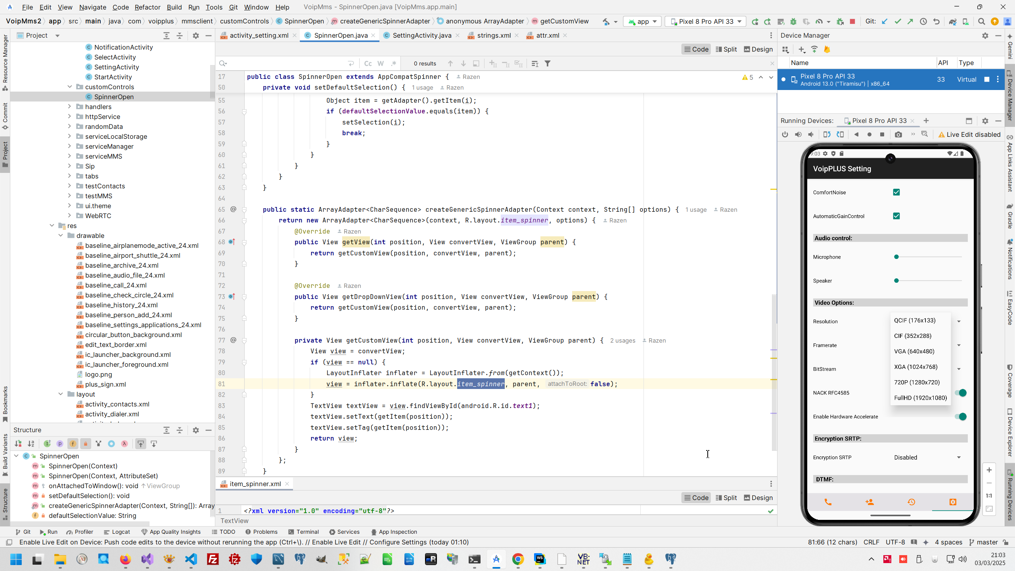Viewport: 1015px width, 571px height.
Task: Open the Refactor menu
Action: pyautogui.click(x=147, y=7)
